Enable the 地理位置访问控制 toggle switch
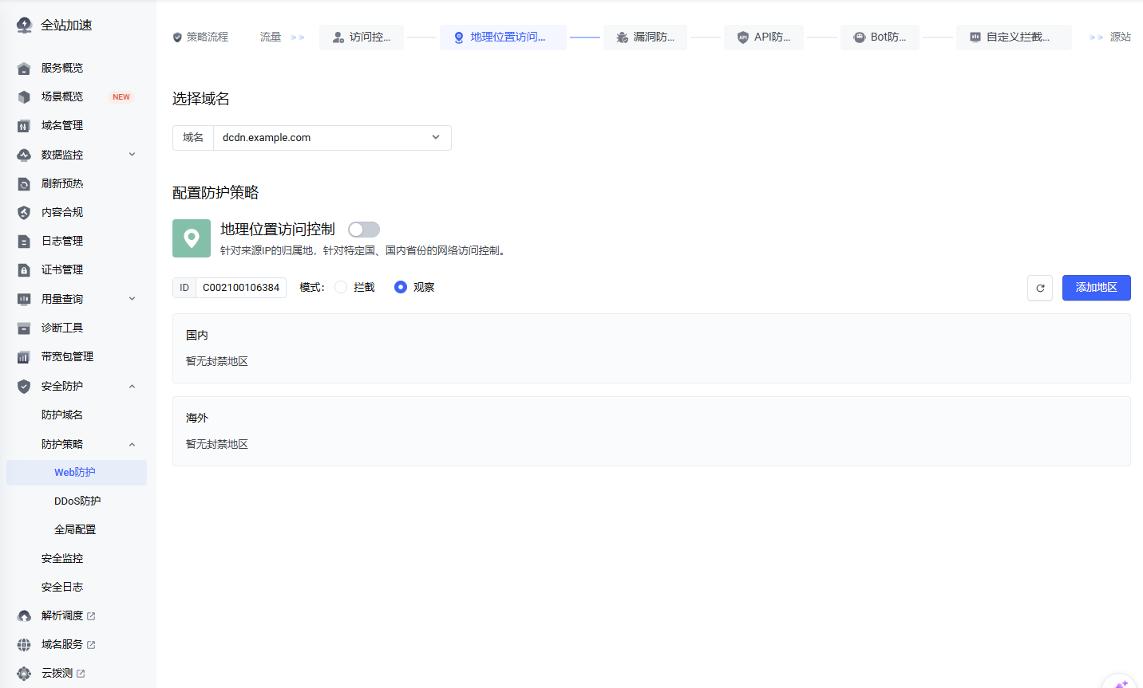Image resolution: width=1143 pixels, height=688 pixels. click(364, 230)
